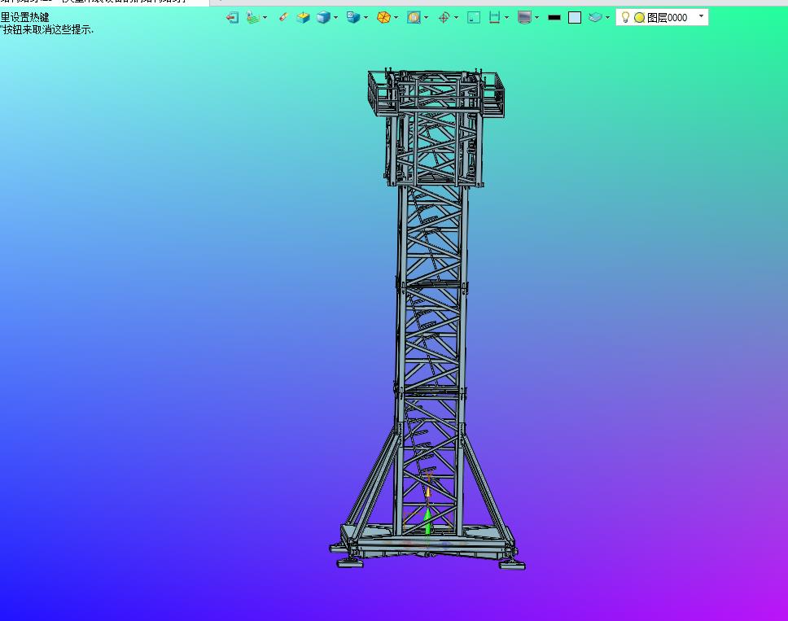Click the black line color swatch
This screenshot has height=621, width=788.
(x=554, y=17)
